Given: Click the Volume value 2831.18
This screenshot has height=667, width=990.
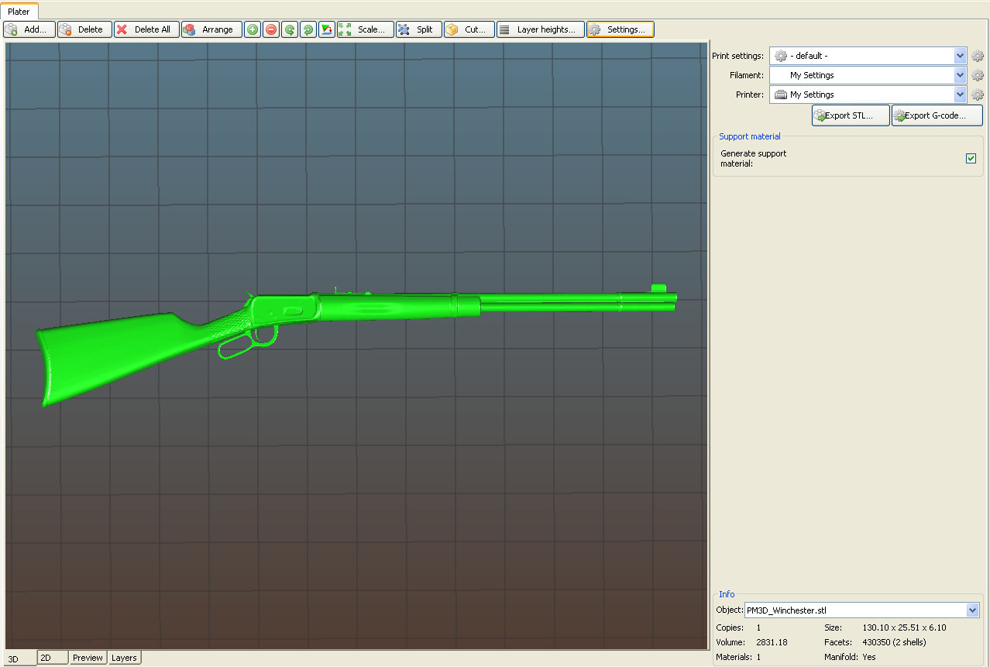Looking at the screenshot, I should coord(772,642).
